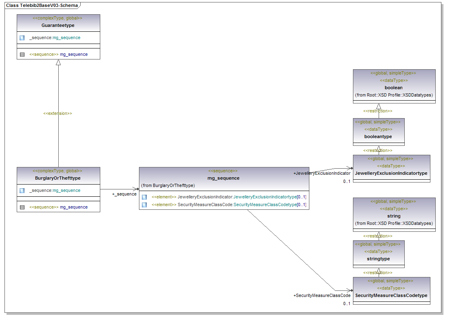The image size is (452, 321).
Task: Click the <<extension>> stereotype label
Action: [x=57, y=113]
